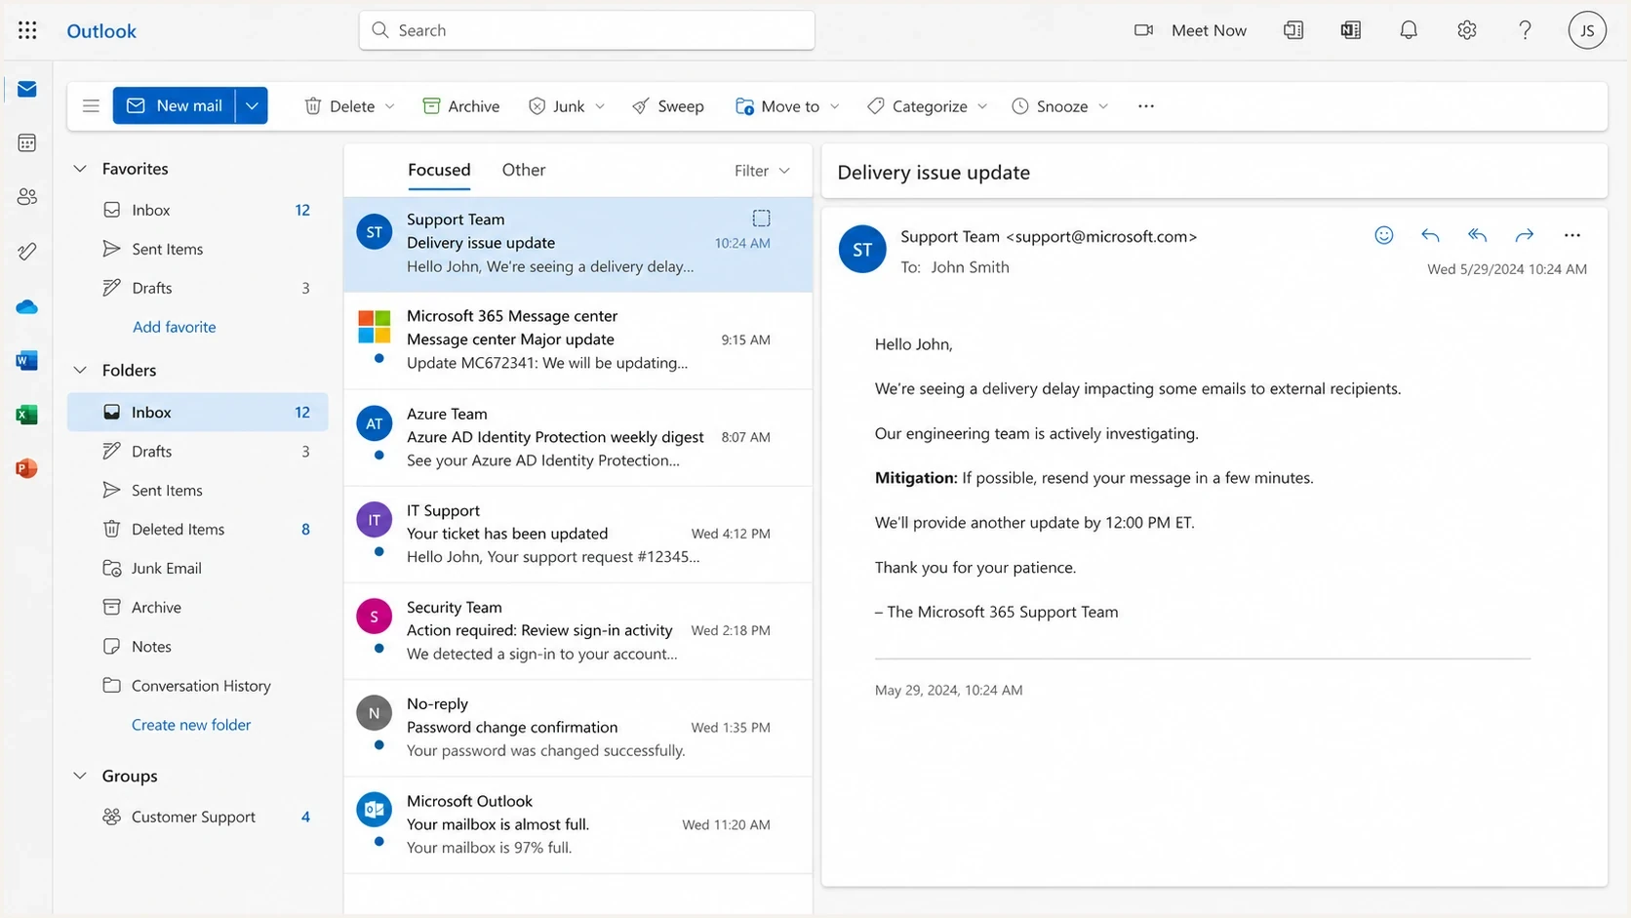Open the OneDrive cloud icon
This screenshot has width=1631, height=918.
(x=27, y=306)
